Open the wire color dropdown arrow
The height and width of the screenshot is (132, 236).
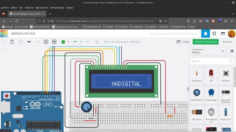[68, 42]
